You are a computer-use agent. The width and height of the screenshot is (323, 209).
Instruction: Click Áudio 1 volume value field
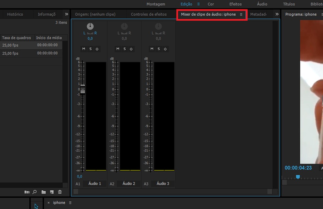click(79, 176)
